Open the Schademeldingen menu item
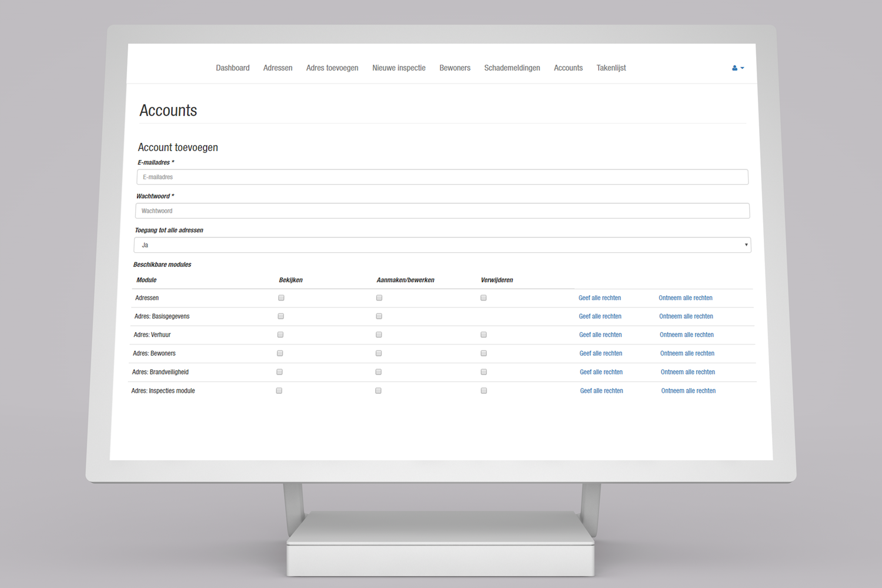Image resolution: width=882 pixels, height=588 pixels. pyautogui.click(x=512, y=68)
